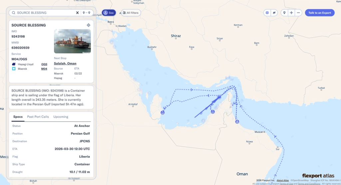Clear the SOURCE BLESSING search query
Viewport: 341px width, 185px height.
tap(77, 13)
